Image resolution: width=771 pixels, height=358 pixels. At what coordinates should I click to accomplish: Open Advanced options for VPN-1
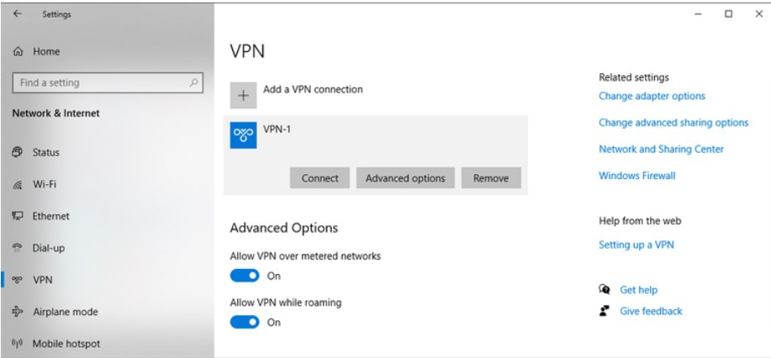[x=405, y=178]
